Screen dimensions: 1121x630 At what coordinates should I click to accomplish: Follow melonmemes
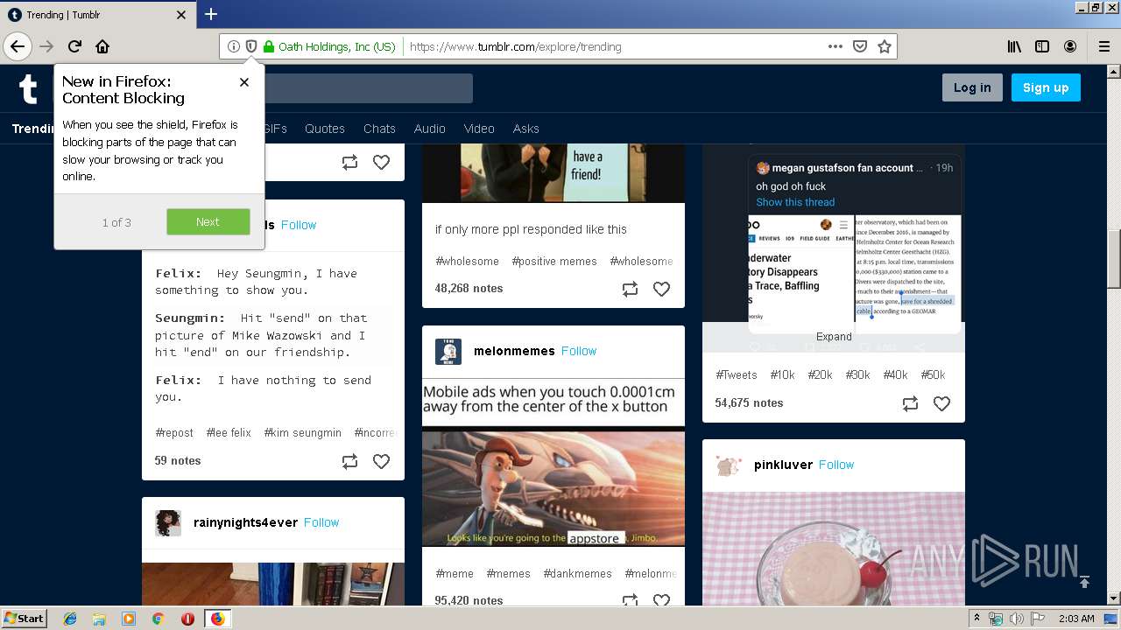(x=579, y=351)
